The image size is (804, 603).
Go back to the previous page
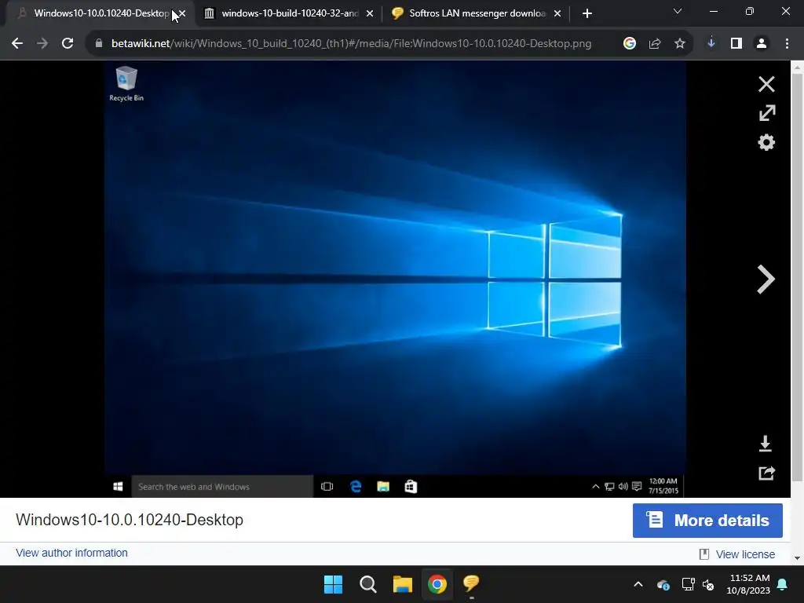pos(17,44)
